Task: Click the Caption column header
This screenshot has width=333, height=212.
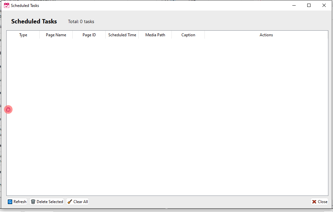Action: 188,35
